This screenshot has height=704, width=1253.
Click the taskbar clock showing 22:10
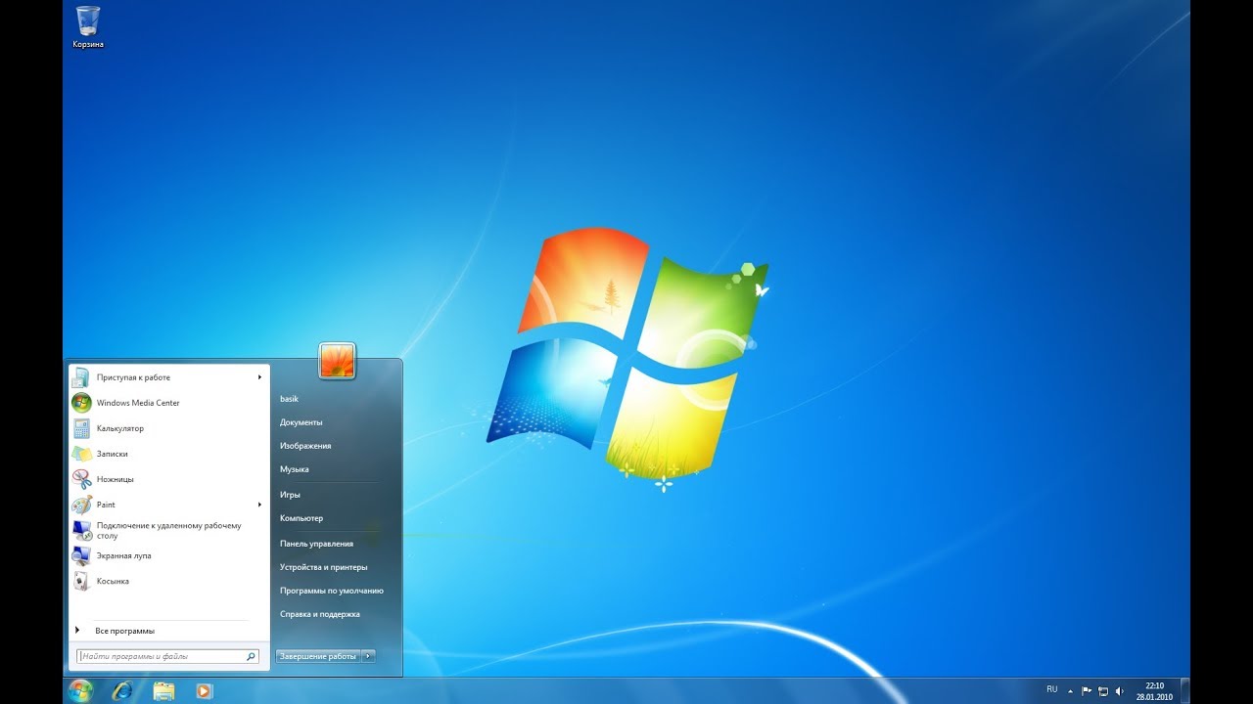tap(1154, 690)
